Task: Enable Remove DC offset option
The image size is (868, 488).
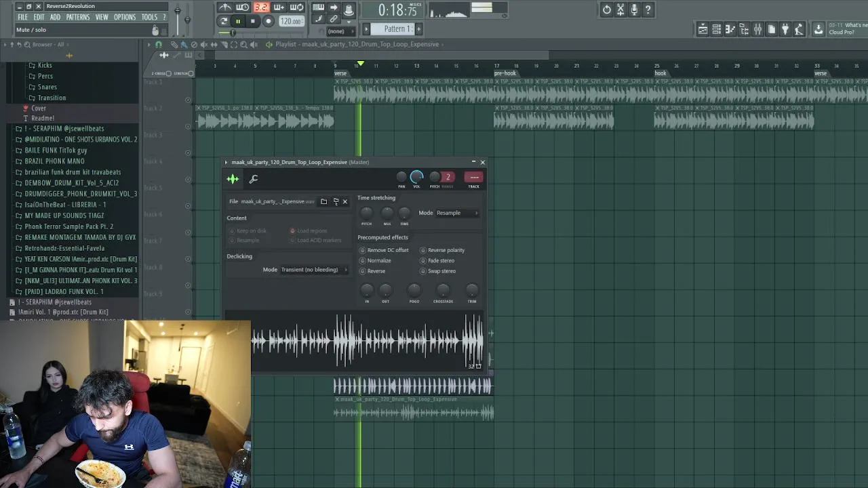Action: click(x=384, y=250)
